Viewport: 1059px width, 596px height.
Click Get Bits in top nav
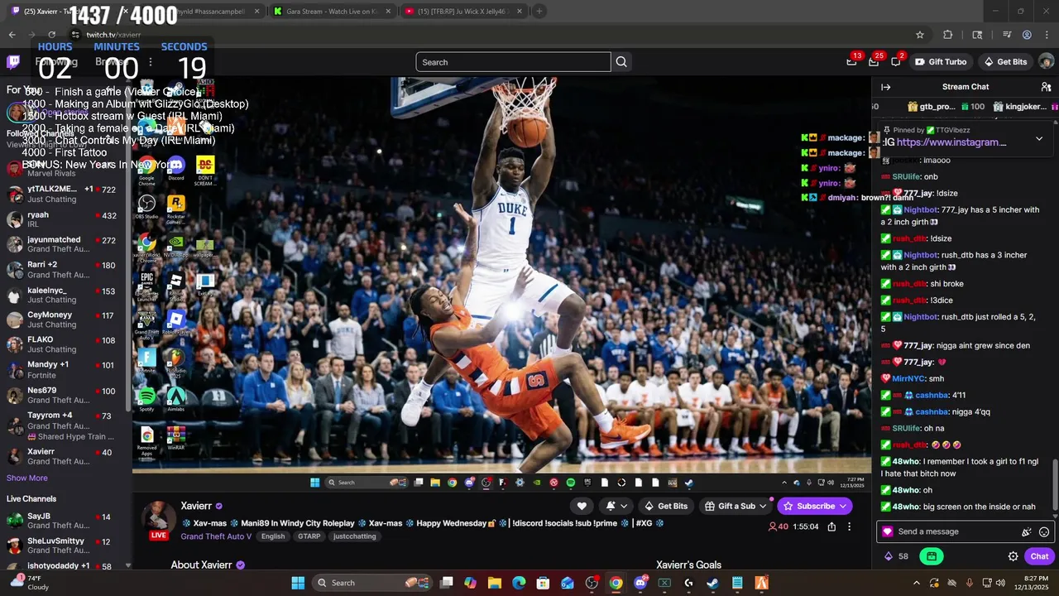tap(1005, 62)
